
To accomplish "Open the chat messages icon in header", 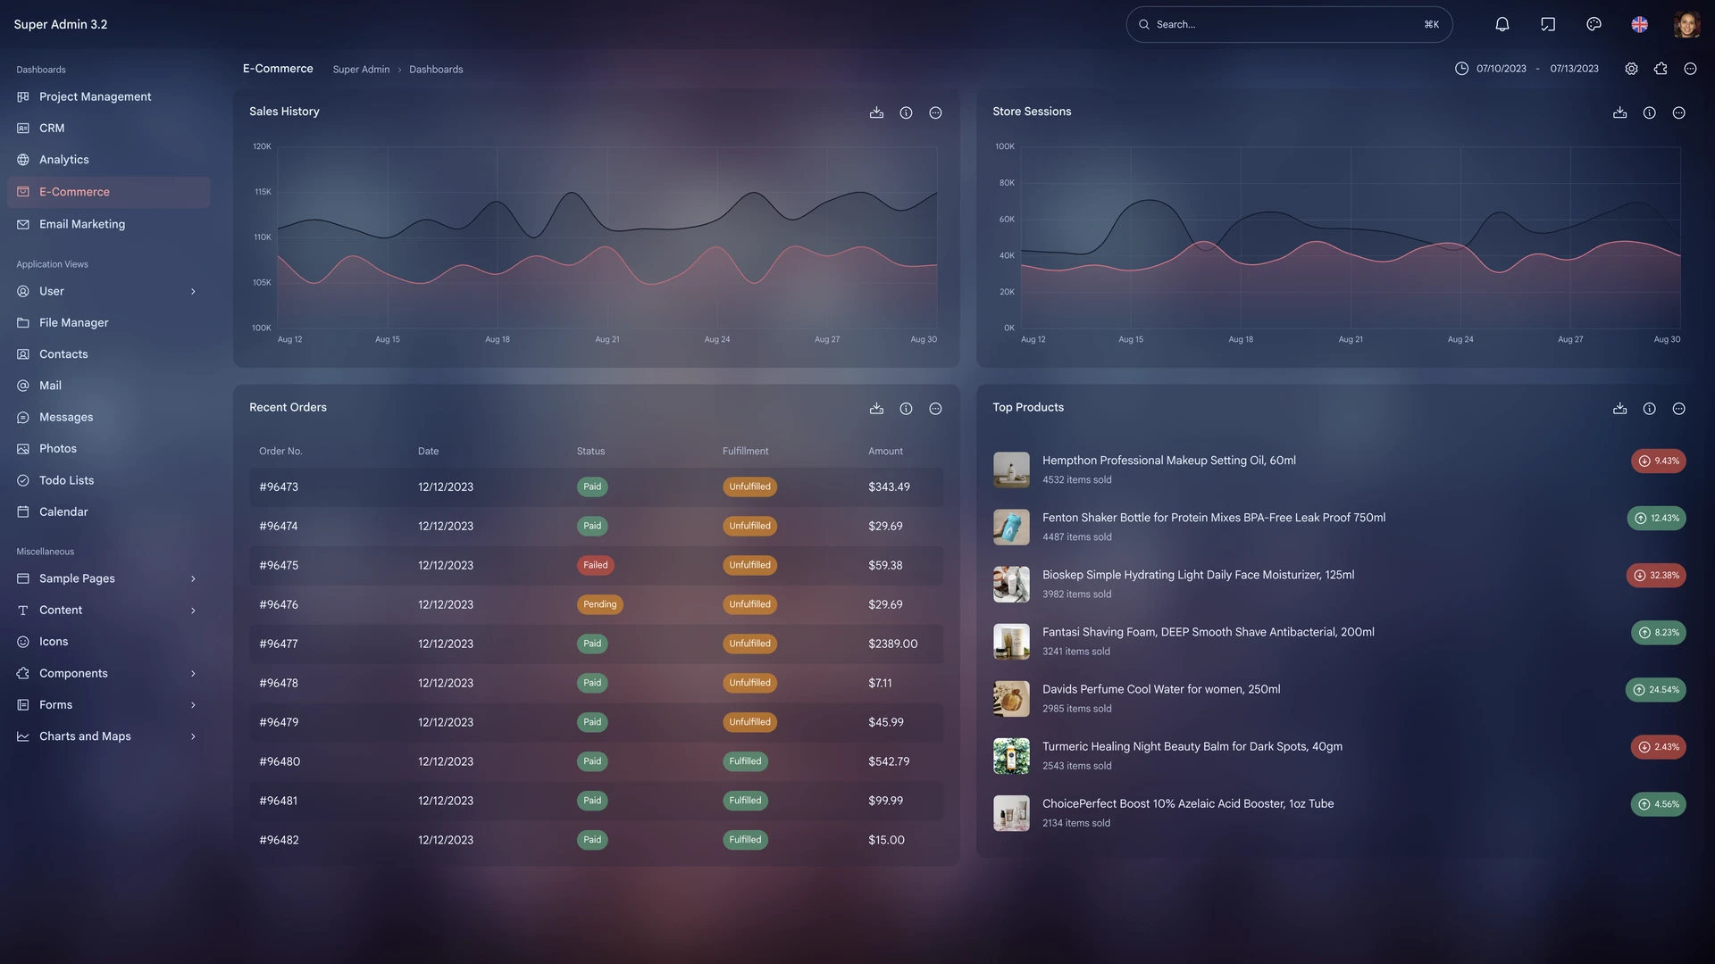I will (1548, 24).
